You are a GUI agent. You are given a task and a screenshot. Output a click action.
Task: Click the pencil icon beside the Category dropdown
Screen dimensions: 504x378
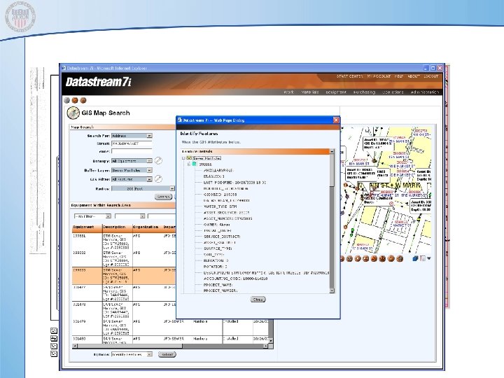[x=158, y=160]
